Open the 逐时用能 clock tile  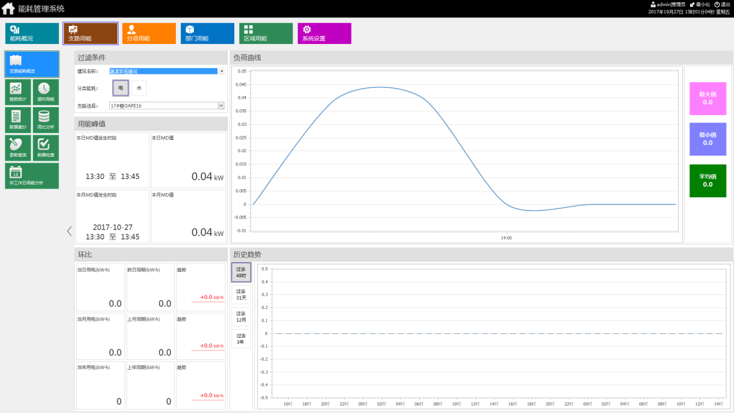pos(46,92)
